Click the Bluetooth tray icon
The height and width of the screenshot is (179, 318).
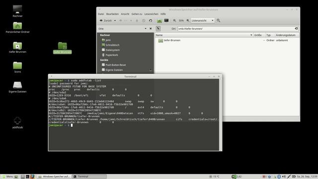point(279,177)
